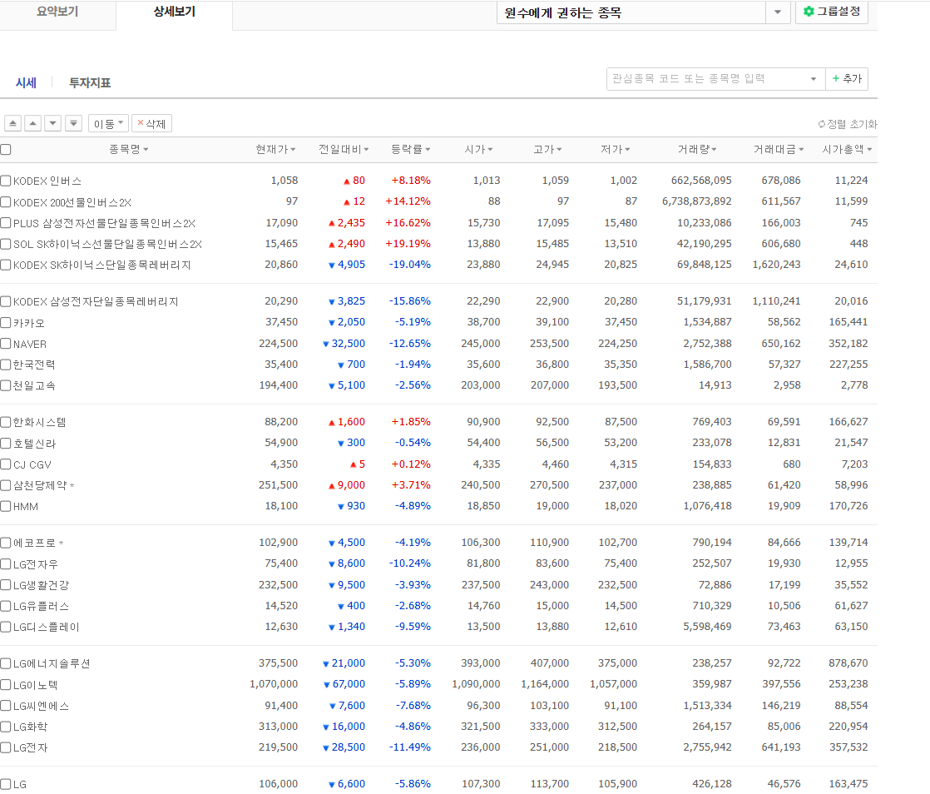Click move-to-top arrow icon
This screenshot has height=794, width=930.
[x=13, y=123]
